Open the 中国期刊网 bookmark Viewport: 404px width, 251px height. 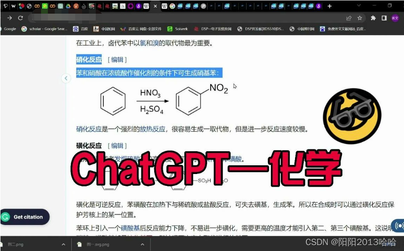pos(302,29)
